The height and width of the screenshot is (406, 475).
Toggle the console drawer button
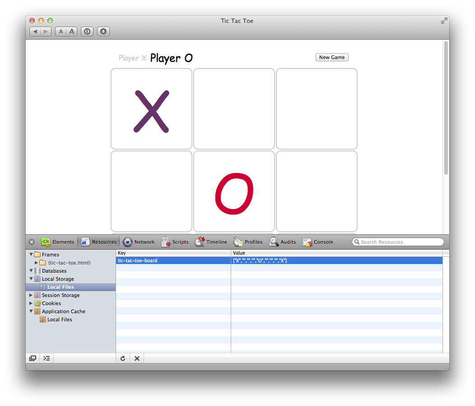point(47,358)
